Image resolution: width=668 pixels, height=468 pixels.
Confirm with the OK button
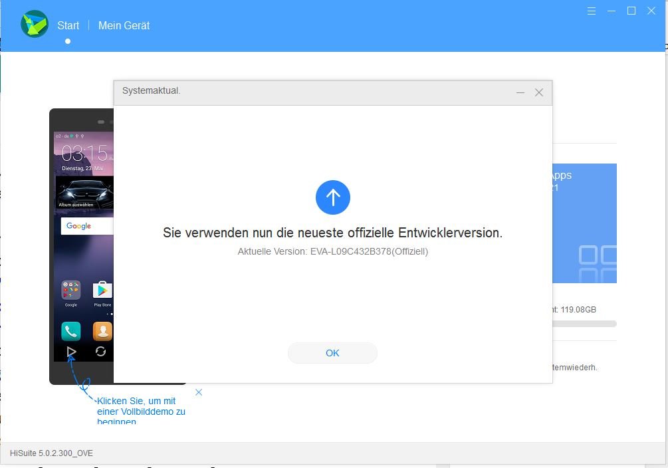332,353
